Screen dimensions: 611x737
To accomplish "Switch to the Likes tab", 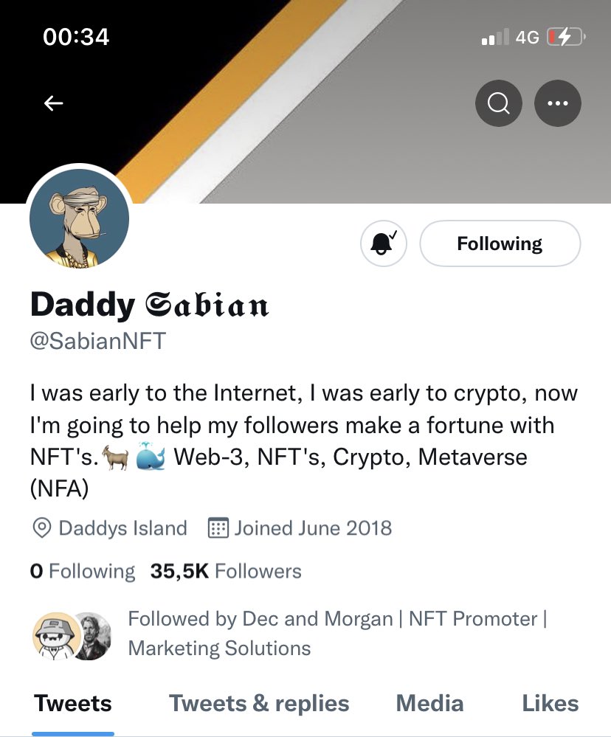I will [550, 704].
